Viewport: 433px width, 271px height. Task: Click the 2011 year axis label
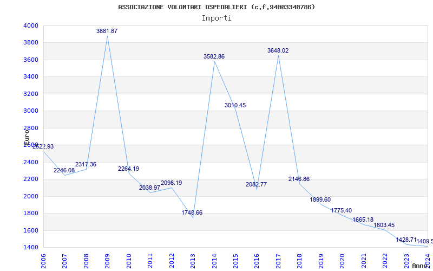click(x=150, y=261)
